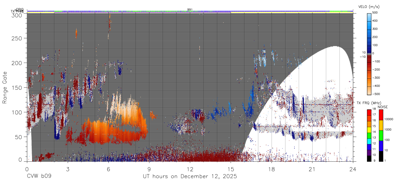The width and height of the screenshot is (397, 183).
Task: Click the 250 range gate tick label
Action: pos(17,38)
